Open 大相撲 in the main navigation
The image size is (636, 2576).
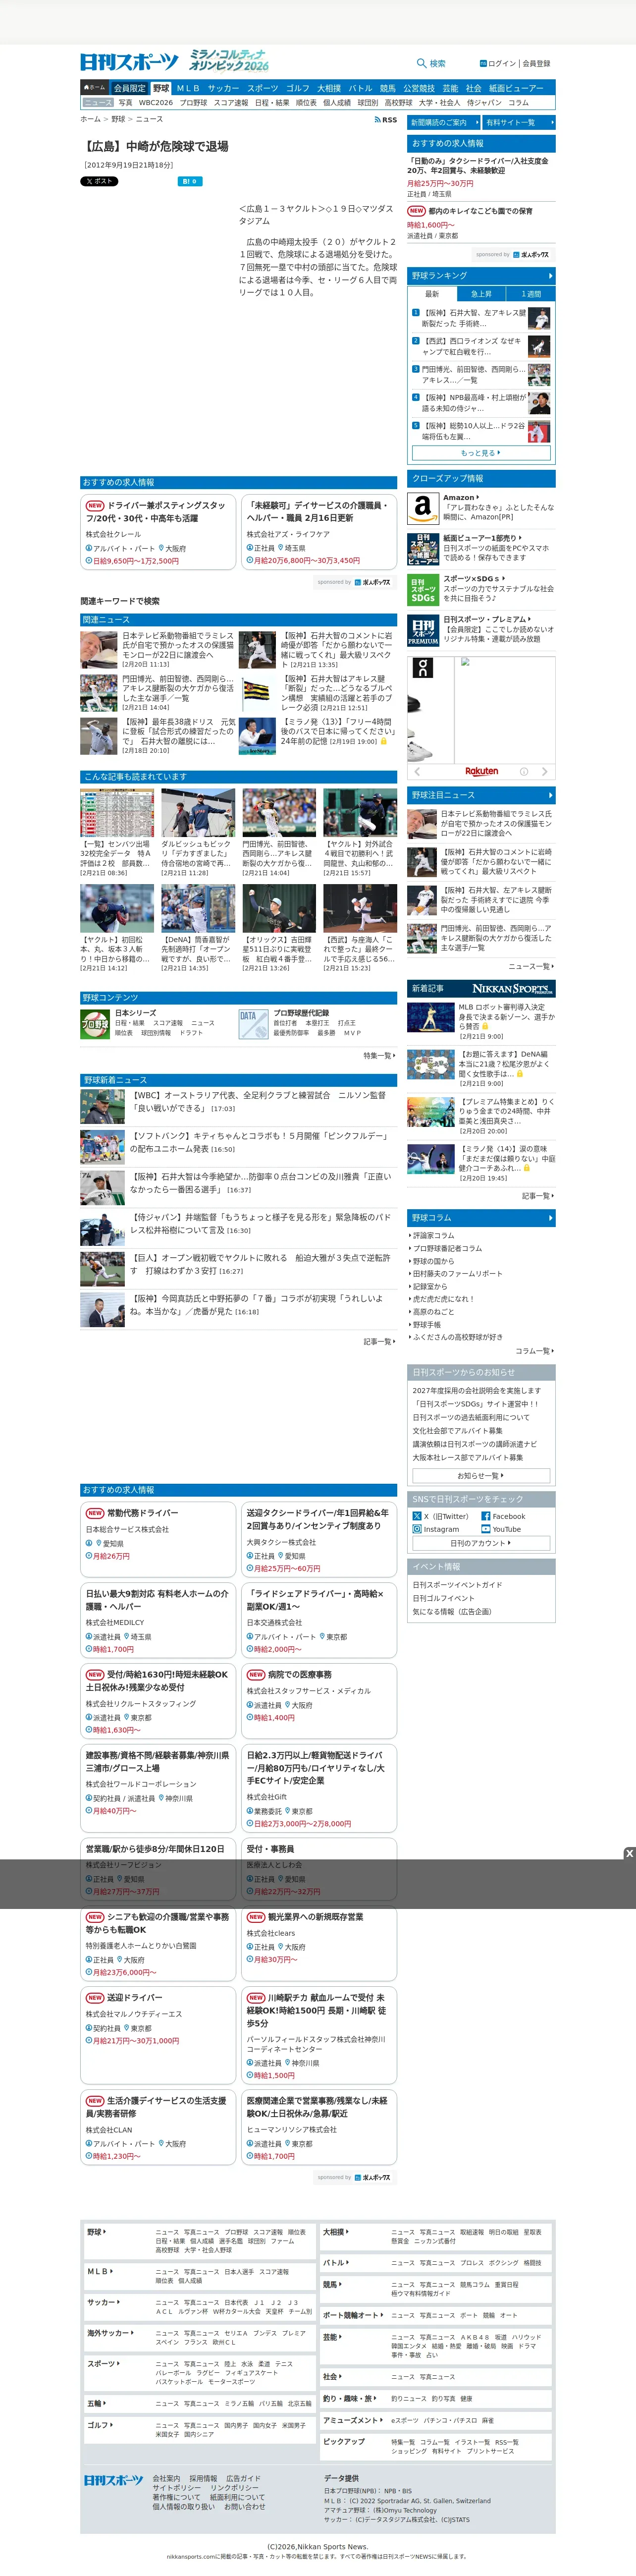click(329, 88)
